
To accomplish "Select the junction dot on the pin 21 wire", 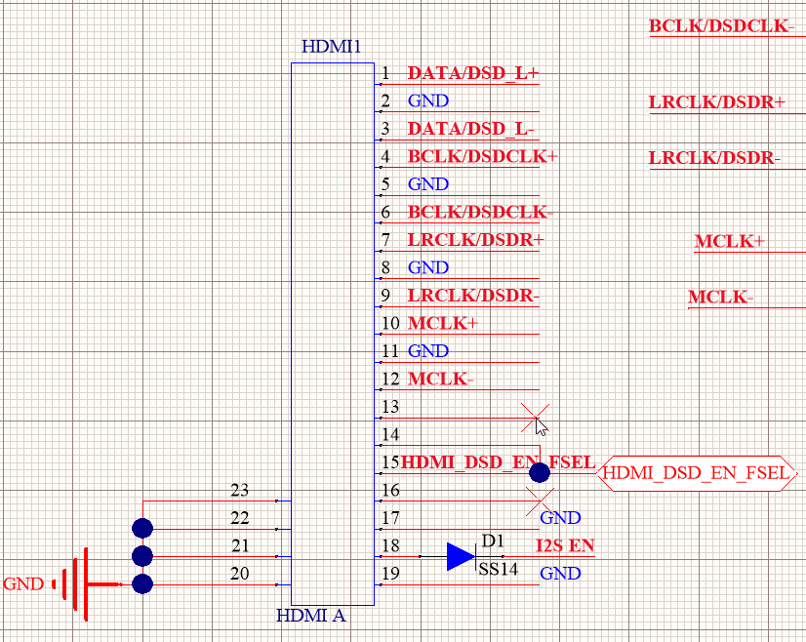I will coord(142,556).
